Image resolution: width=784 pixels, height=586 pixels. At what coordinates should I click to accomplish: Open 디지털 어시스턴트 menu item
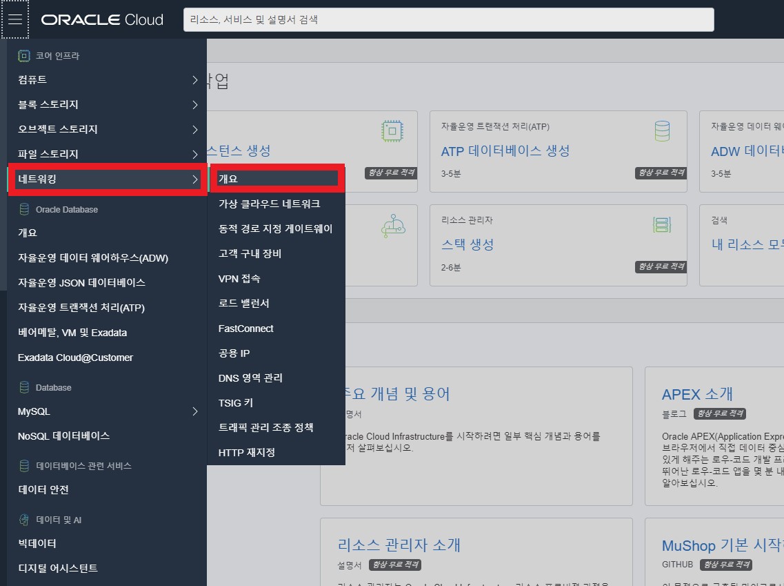[x=108, y=568]
